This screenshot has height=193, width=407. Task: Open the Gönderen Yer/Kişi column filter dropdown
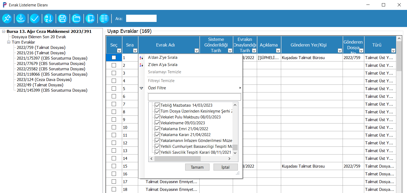(340, 51)
